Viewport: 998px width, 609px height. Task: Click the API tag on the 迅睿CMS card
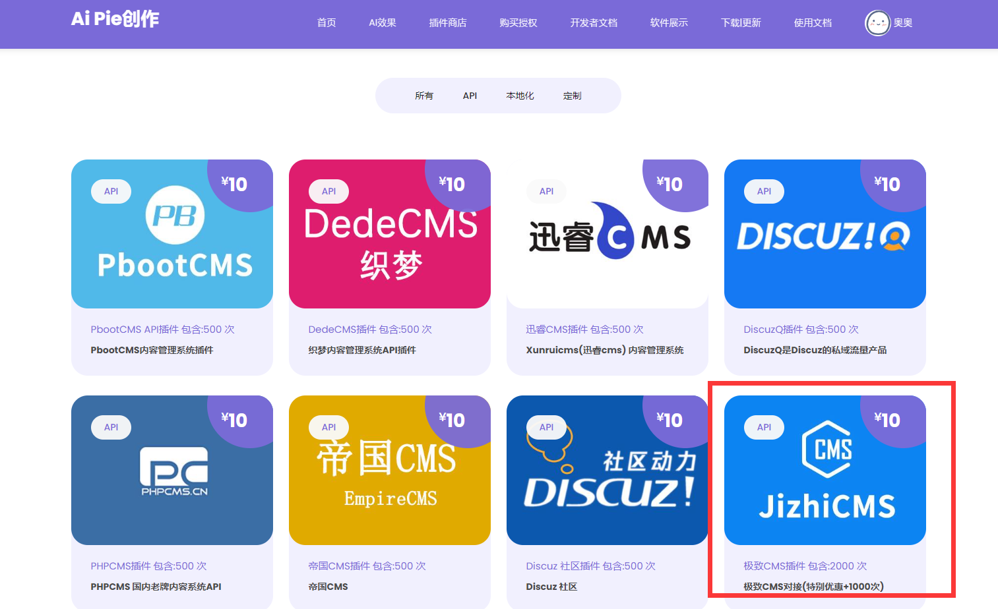546,191
